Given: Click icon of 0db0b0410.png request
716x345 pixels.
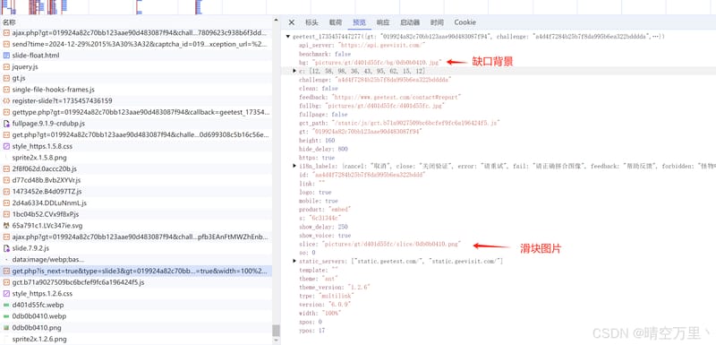Looking at the screenshot, I should (6, 328).
